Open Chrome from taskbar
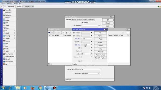 [x=40, y=88]
